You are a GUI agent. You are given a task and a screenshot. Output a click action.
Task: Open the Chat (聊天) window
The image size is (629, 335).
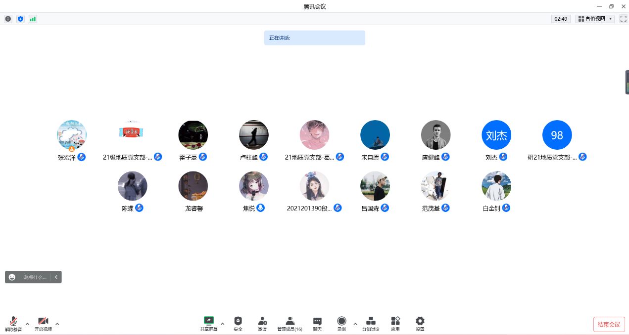317,324
